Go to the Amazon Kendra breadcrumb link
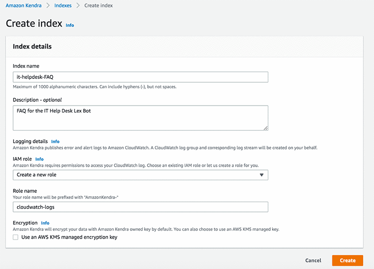374x269 pixels. click(23, 6)
